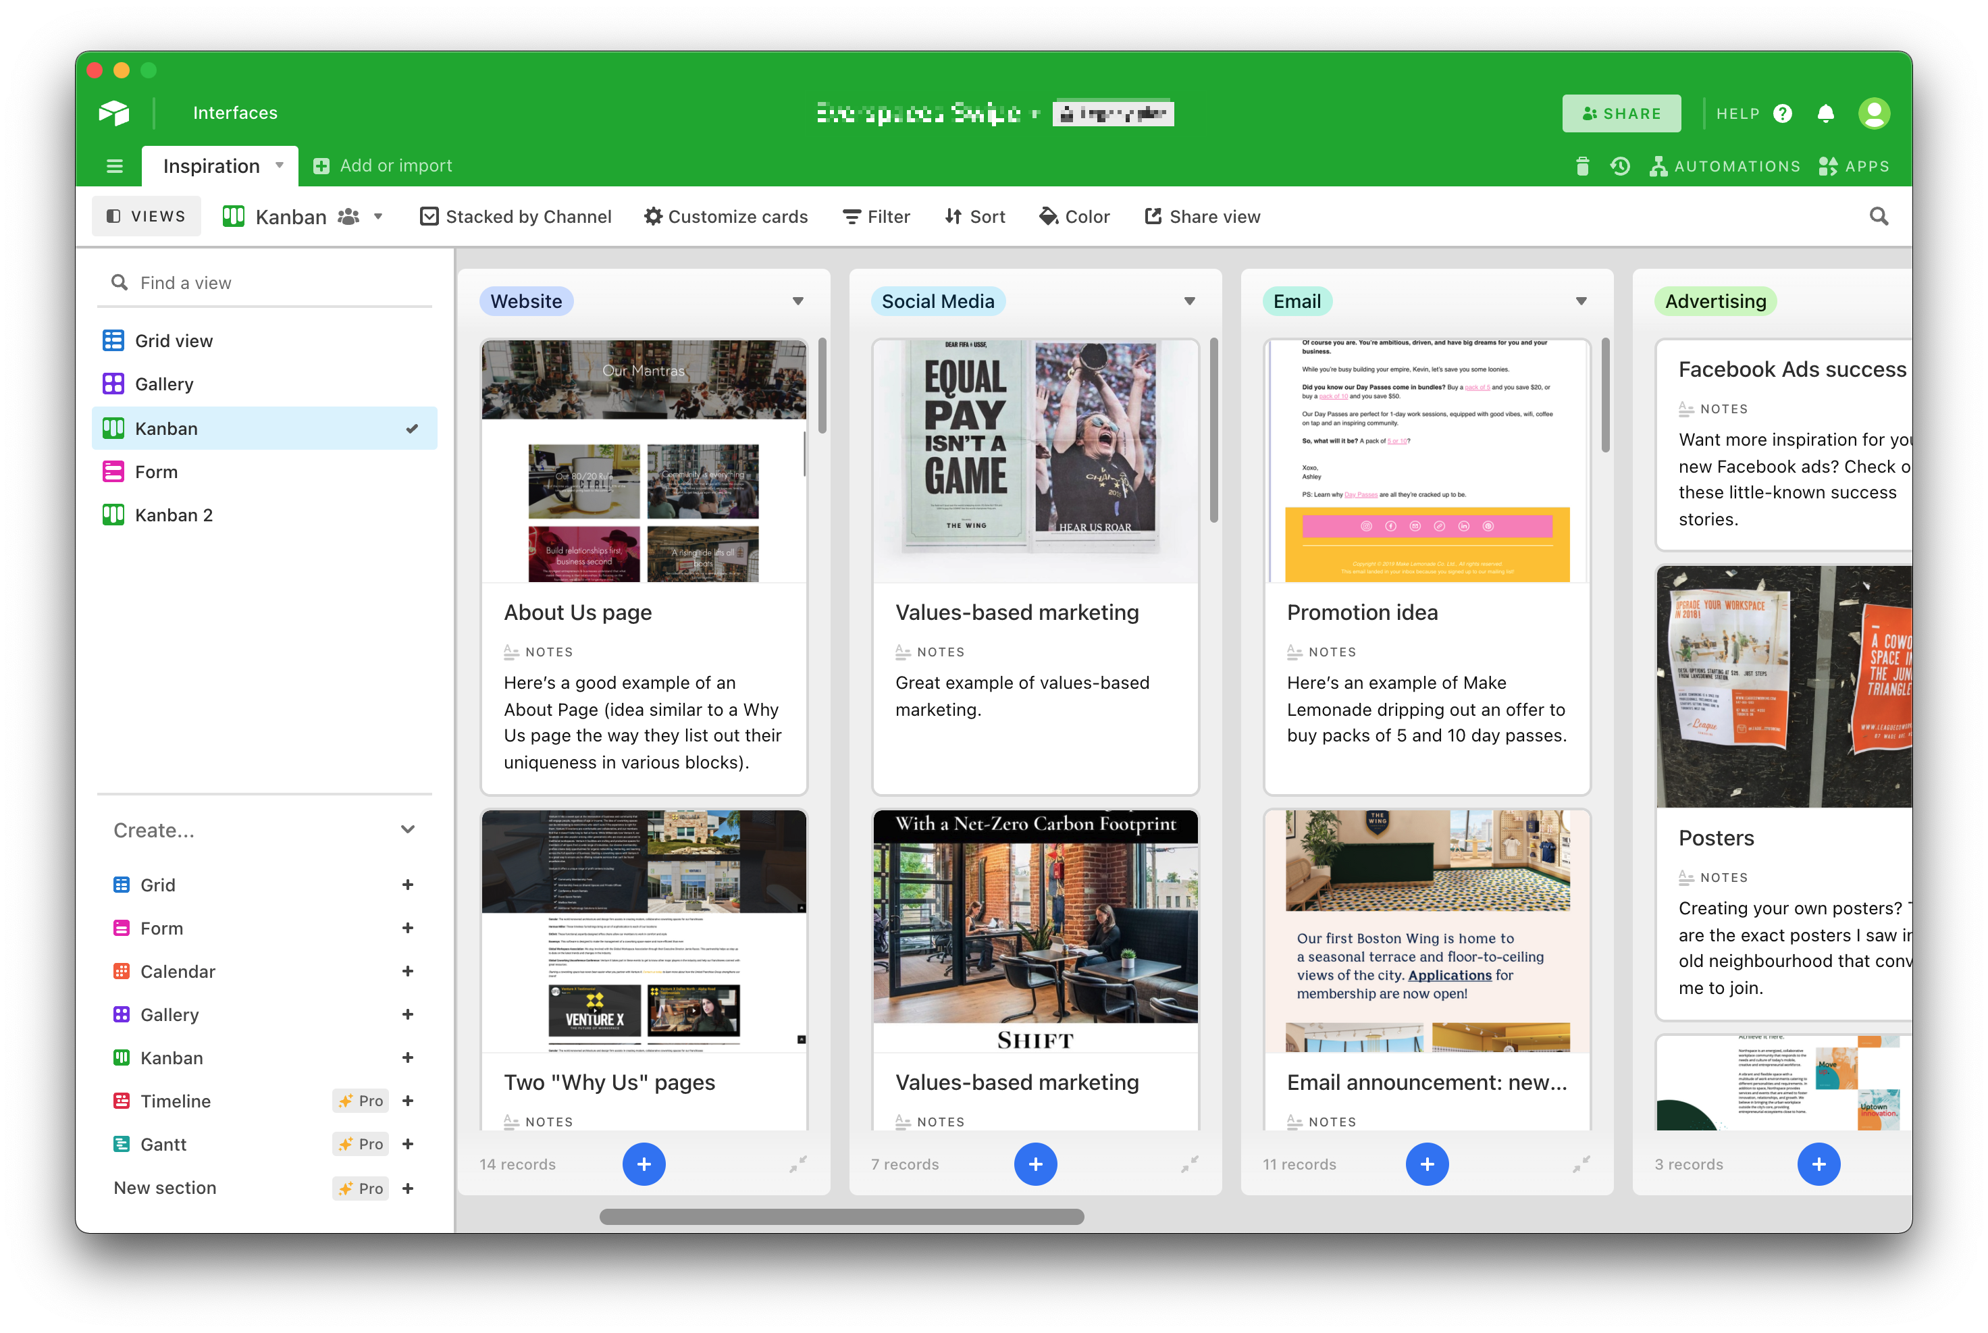Viewport: 1988px width, 1333px height.
Task: Click Customize cards
Action: coord(725,217)
